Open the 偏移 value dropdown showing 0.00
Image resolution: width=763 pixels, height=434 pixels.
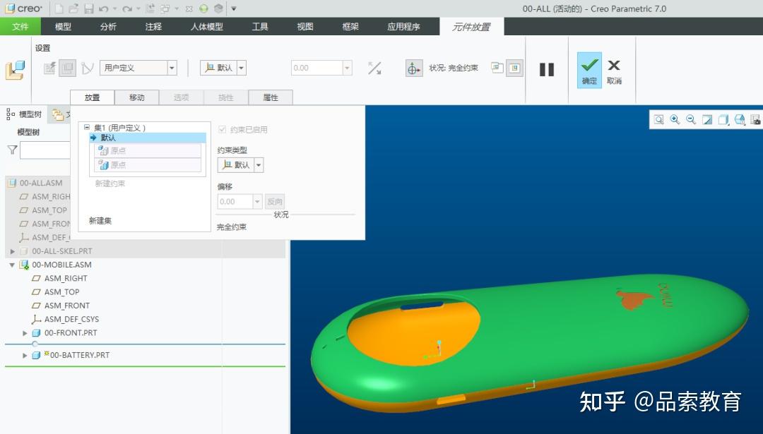point(258,201)
